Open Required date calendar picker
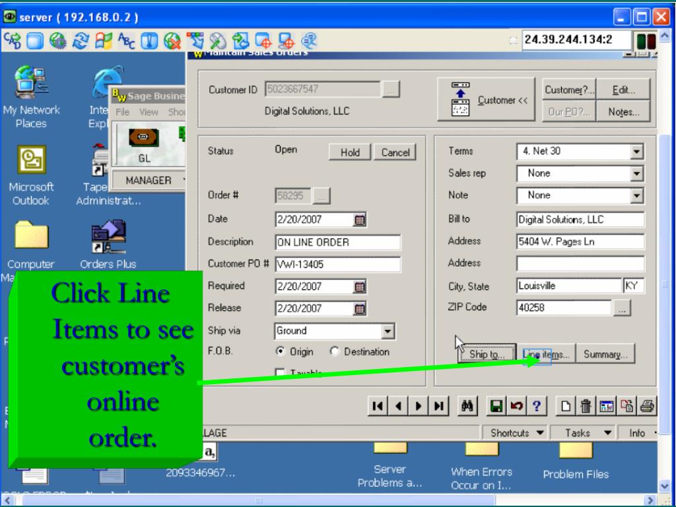Viewport: 676px width, 507px height. pyautogui.click(x=359, y=287)
